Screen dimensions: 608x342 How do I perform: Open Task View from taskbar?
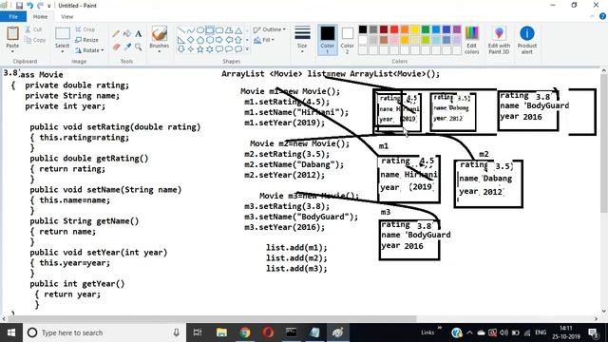coord(198,332)
